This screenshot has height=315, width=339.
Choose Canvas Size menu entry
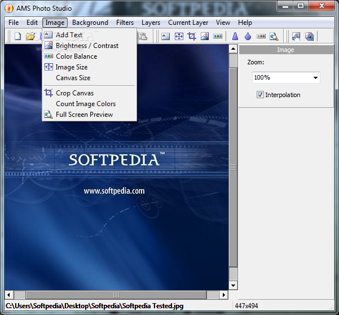tap(89, 78)
